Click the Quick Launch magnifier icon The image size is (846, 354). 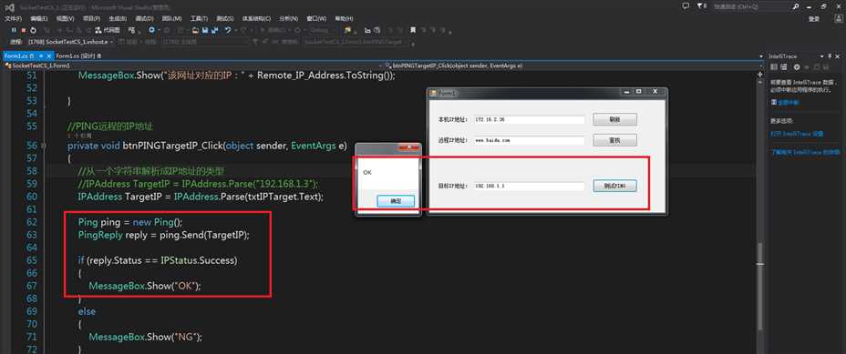coord(796,6)
